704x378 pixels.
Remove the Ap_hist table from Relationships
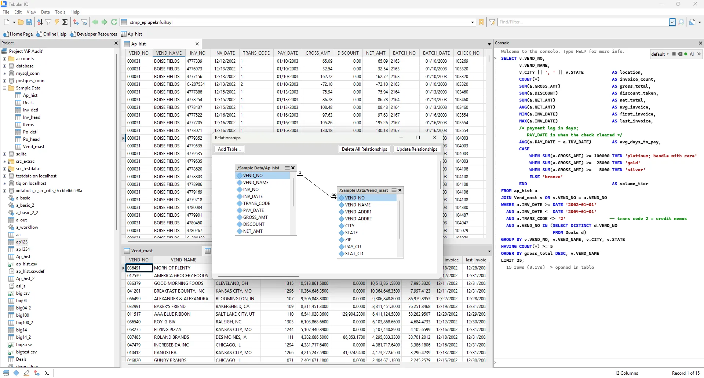[293, 168]
